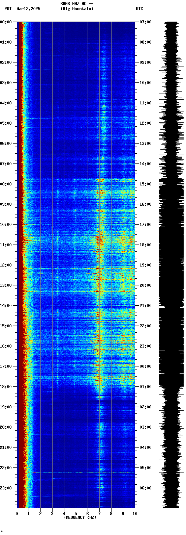Click the frequency axis value 3
The width and height of the screenshot is (186, 535).
pos(52,514)
